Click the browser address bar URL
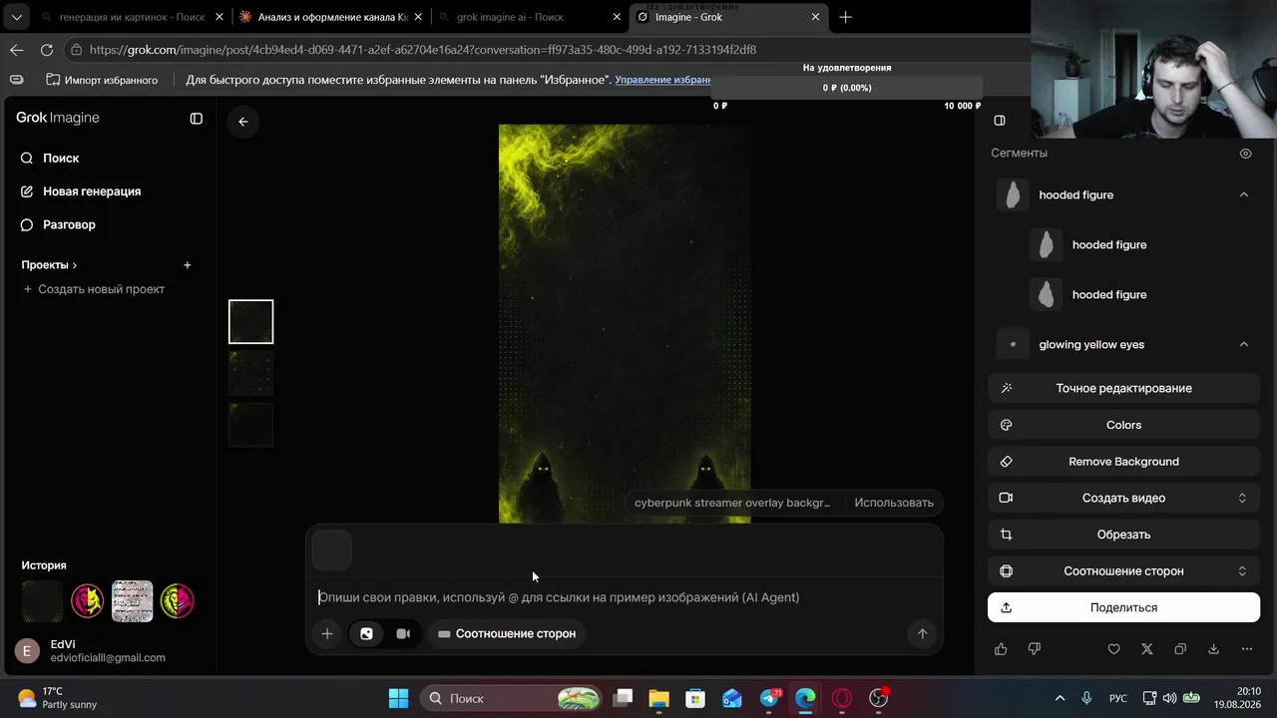This screenshot has height=718, width=1277. click(x=422, y=50)
